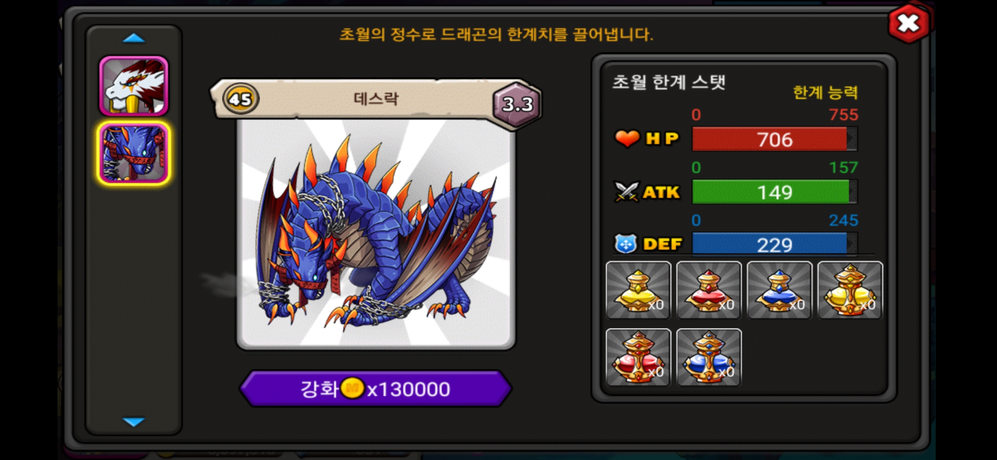Click the red heart HP icon

(x=627, y=138)
